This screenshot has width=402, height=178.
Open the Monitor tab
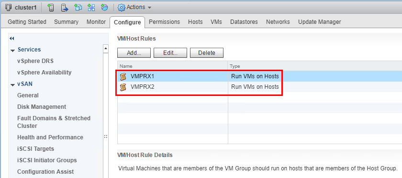(96, 22)
